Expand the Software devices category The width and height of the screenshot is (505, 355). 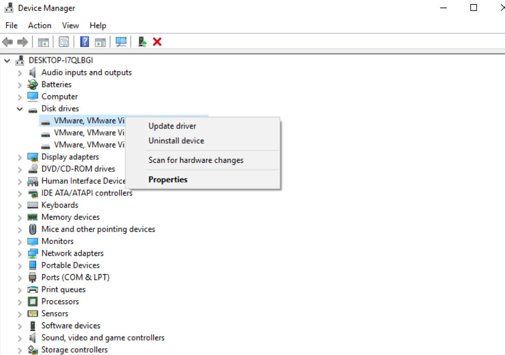click(x=20, y=326)
